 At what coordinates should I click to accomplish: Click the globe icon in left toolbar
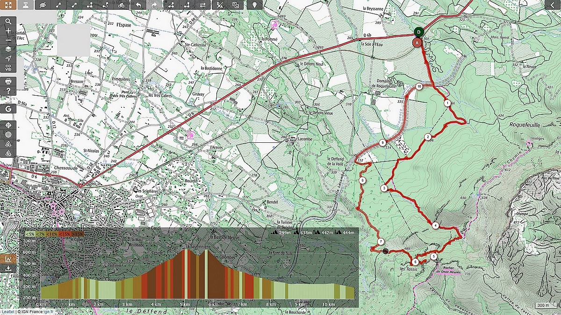pos(8,134)
